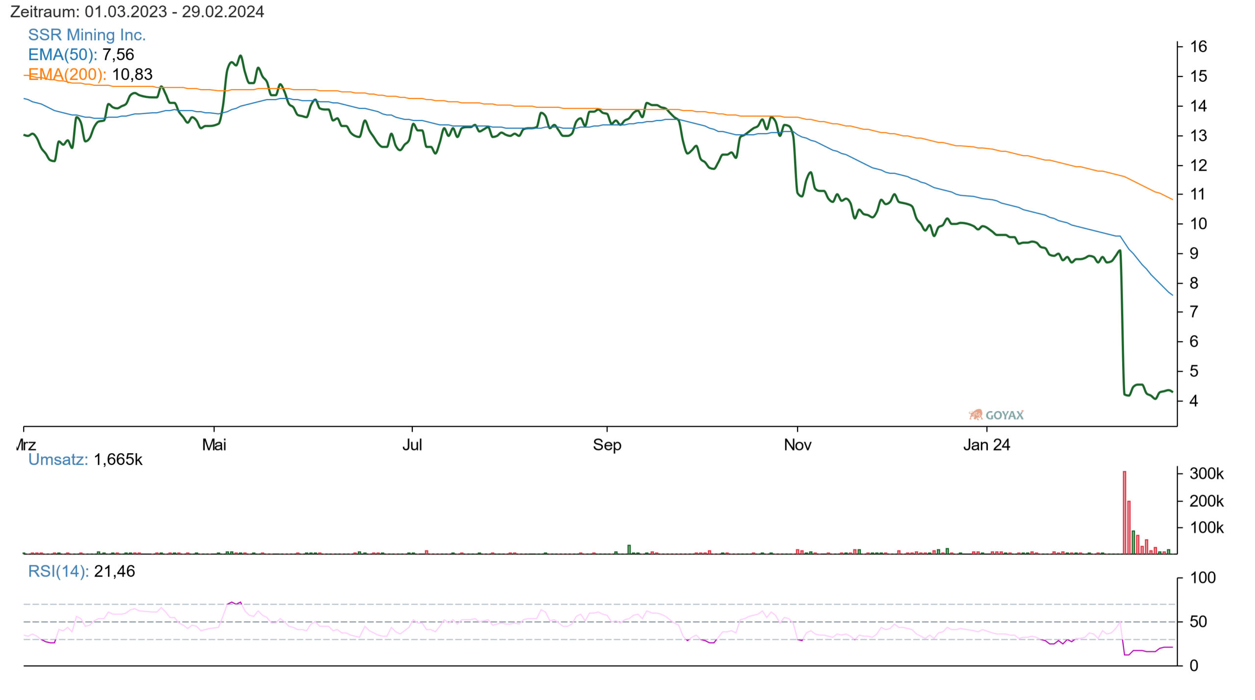1255x700 pixels.
Task: Click the Sep label on time axis
Action: 607,445
